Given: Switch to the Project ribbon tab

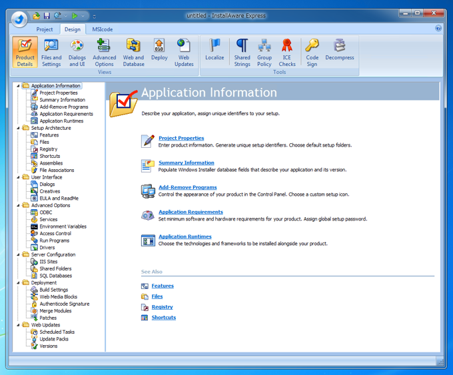Looking at the screenshot, I should 45,29.
